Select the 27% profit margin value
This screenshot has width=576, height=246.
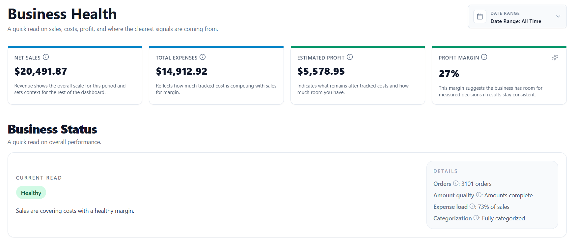point(449,73)
